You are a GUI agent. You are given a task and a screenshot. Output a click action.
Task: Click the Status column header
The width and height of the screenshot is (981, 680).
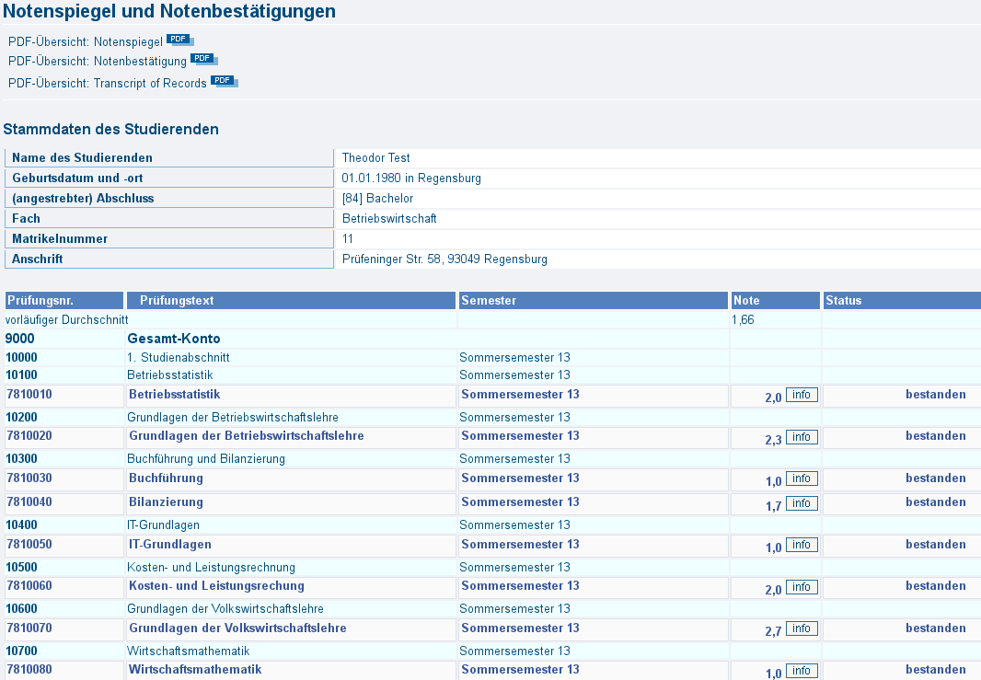pyautogui.click(x=843, y=301)
